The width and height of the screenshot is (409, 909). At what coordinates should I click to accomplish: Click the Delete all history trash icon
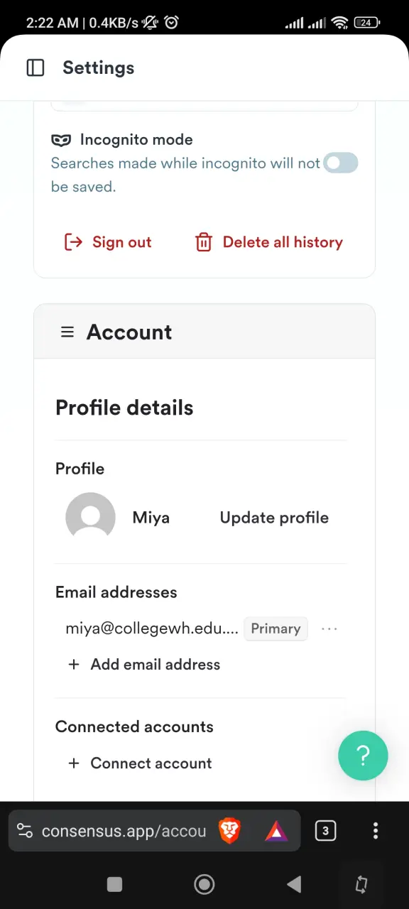pyautogui.click(x=204, y=242)
